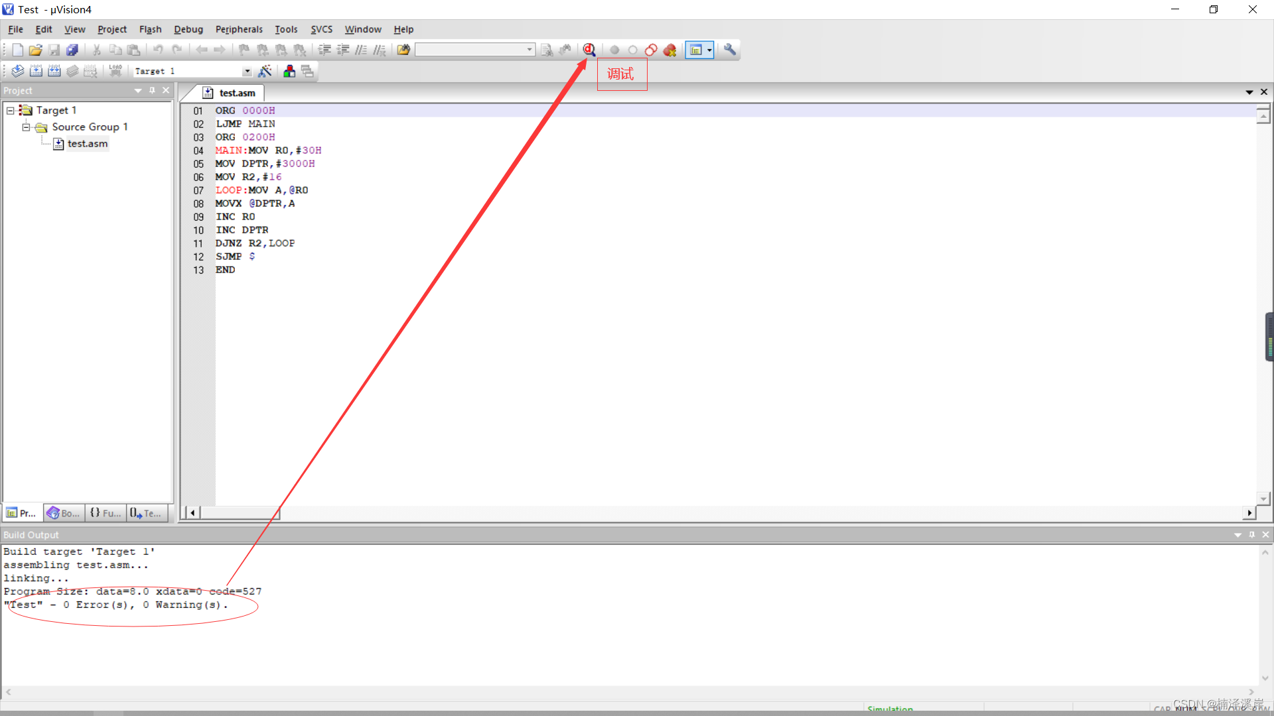
Task: Save the current file
Action: click(x=54, y=50)
